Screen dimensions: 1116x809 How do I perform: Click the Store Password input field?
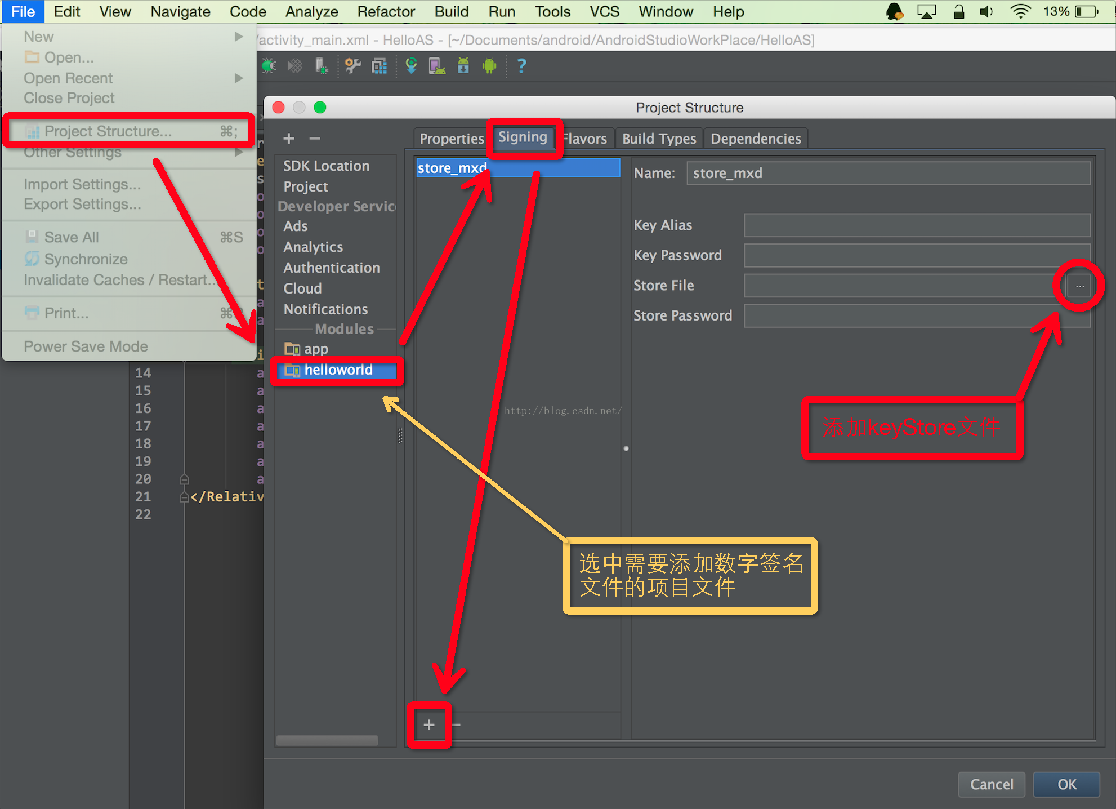pos(917,315)
